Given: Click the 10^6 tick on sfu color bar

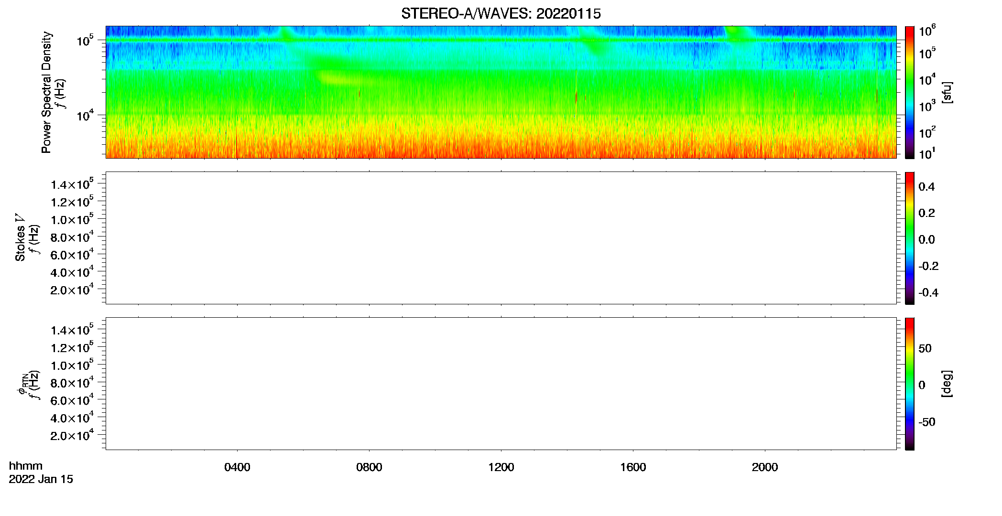Looking at the screenshot, I should (927, 31).
